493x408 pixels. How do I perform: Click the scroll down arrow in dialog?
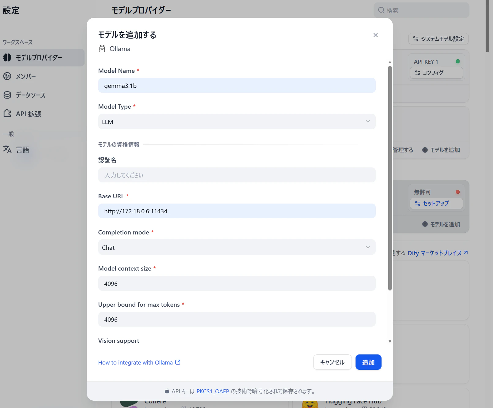[390, 341]
